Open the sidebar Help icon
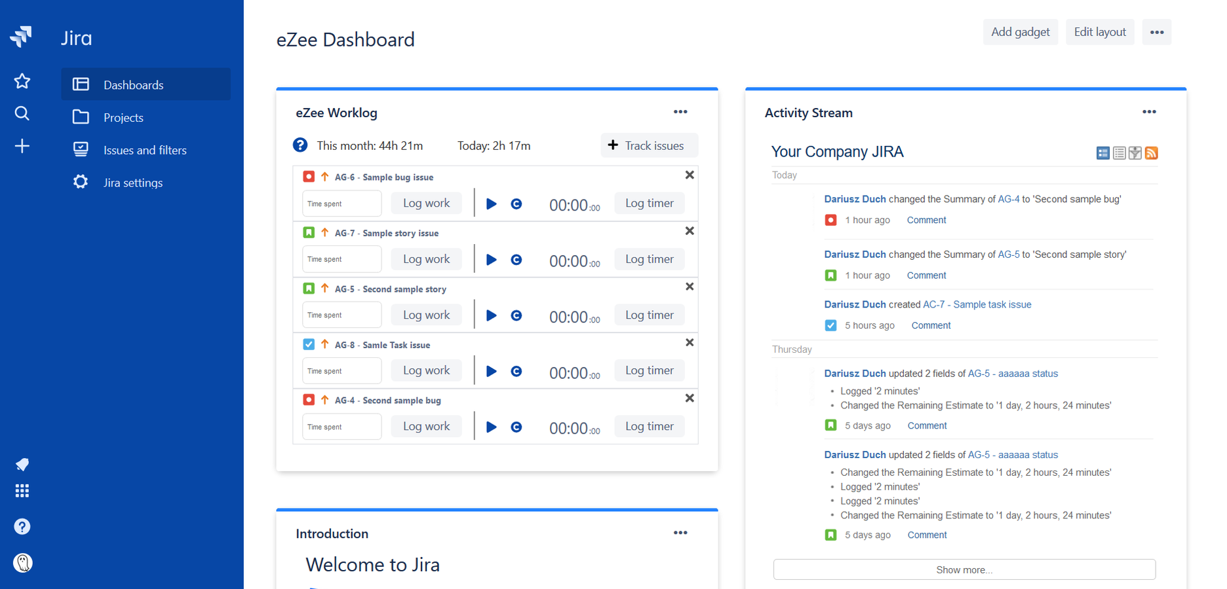Screen dimensions: 1227x589 pyautogui.click(x=22, y=527)
